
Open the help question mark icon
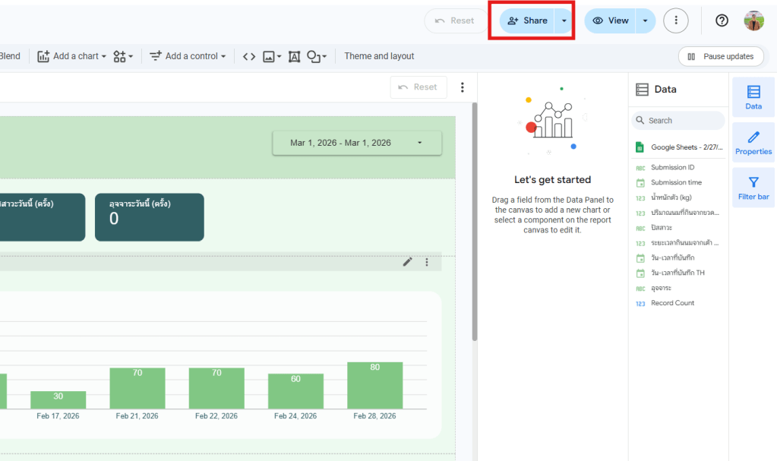click(x=722, y=21)
